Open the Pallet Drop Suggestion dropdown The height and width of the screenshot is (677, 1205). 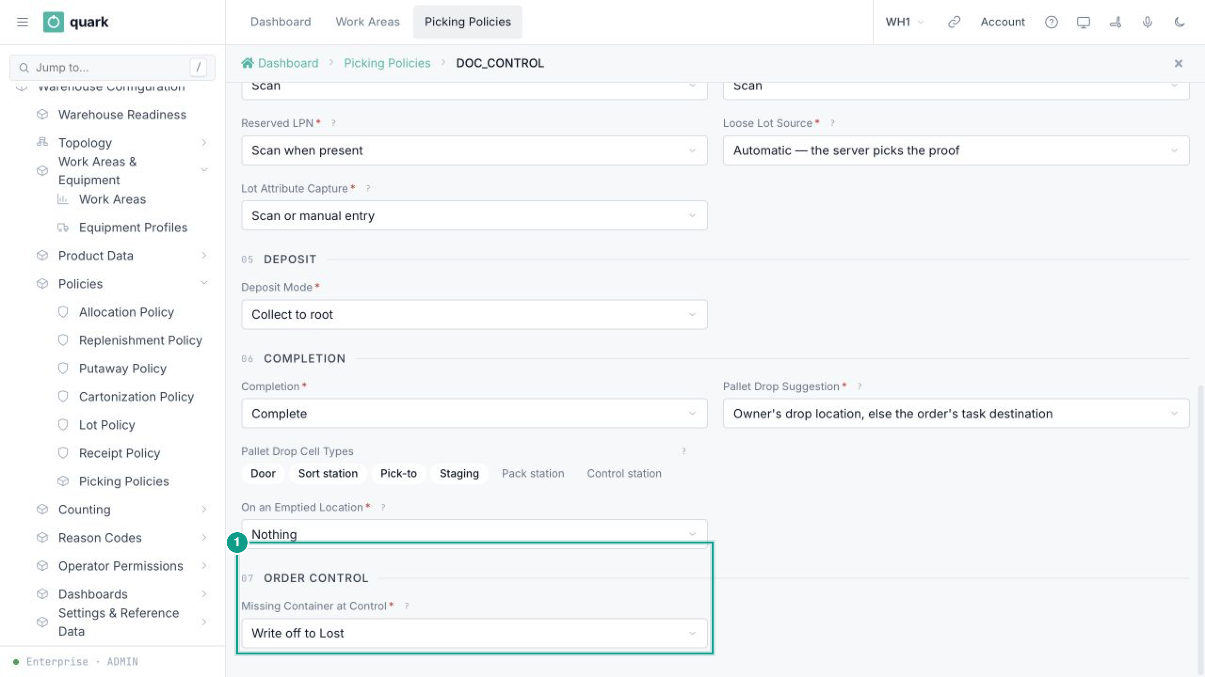(956, 414)
